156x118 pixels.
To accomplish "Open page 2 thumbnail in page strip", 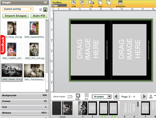I will (x=92, y=108).
